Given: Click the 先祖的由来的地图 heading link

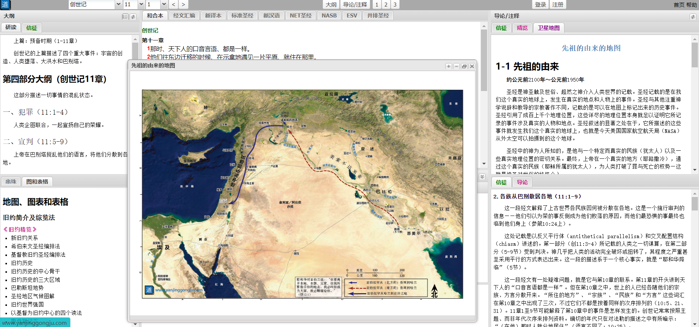Looking at the screenshot, I should [x=591, y=48].
